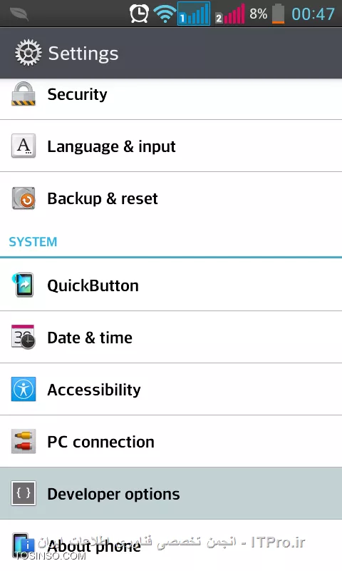Tap the Date & time calendar icon
The height and width of the screenshot is (571, 342).
(24, 337)
